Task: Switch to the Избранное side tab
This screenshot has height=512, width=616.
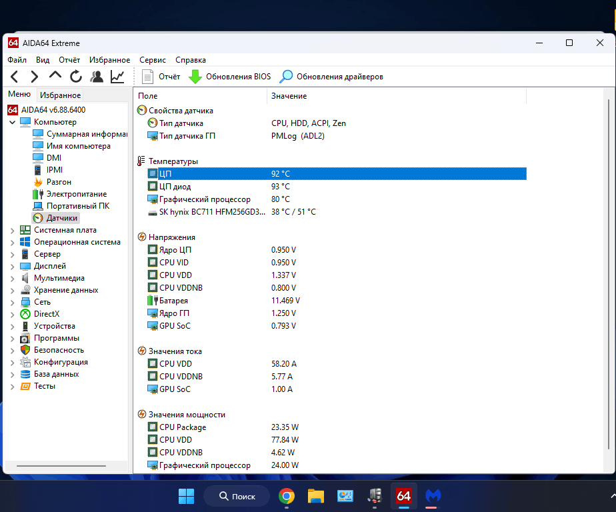Action: pos(60,95)
